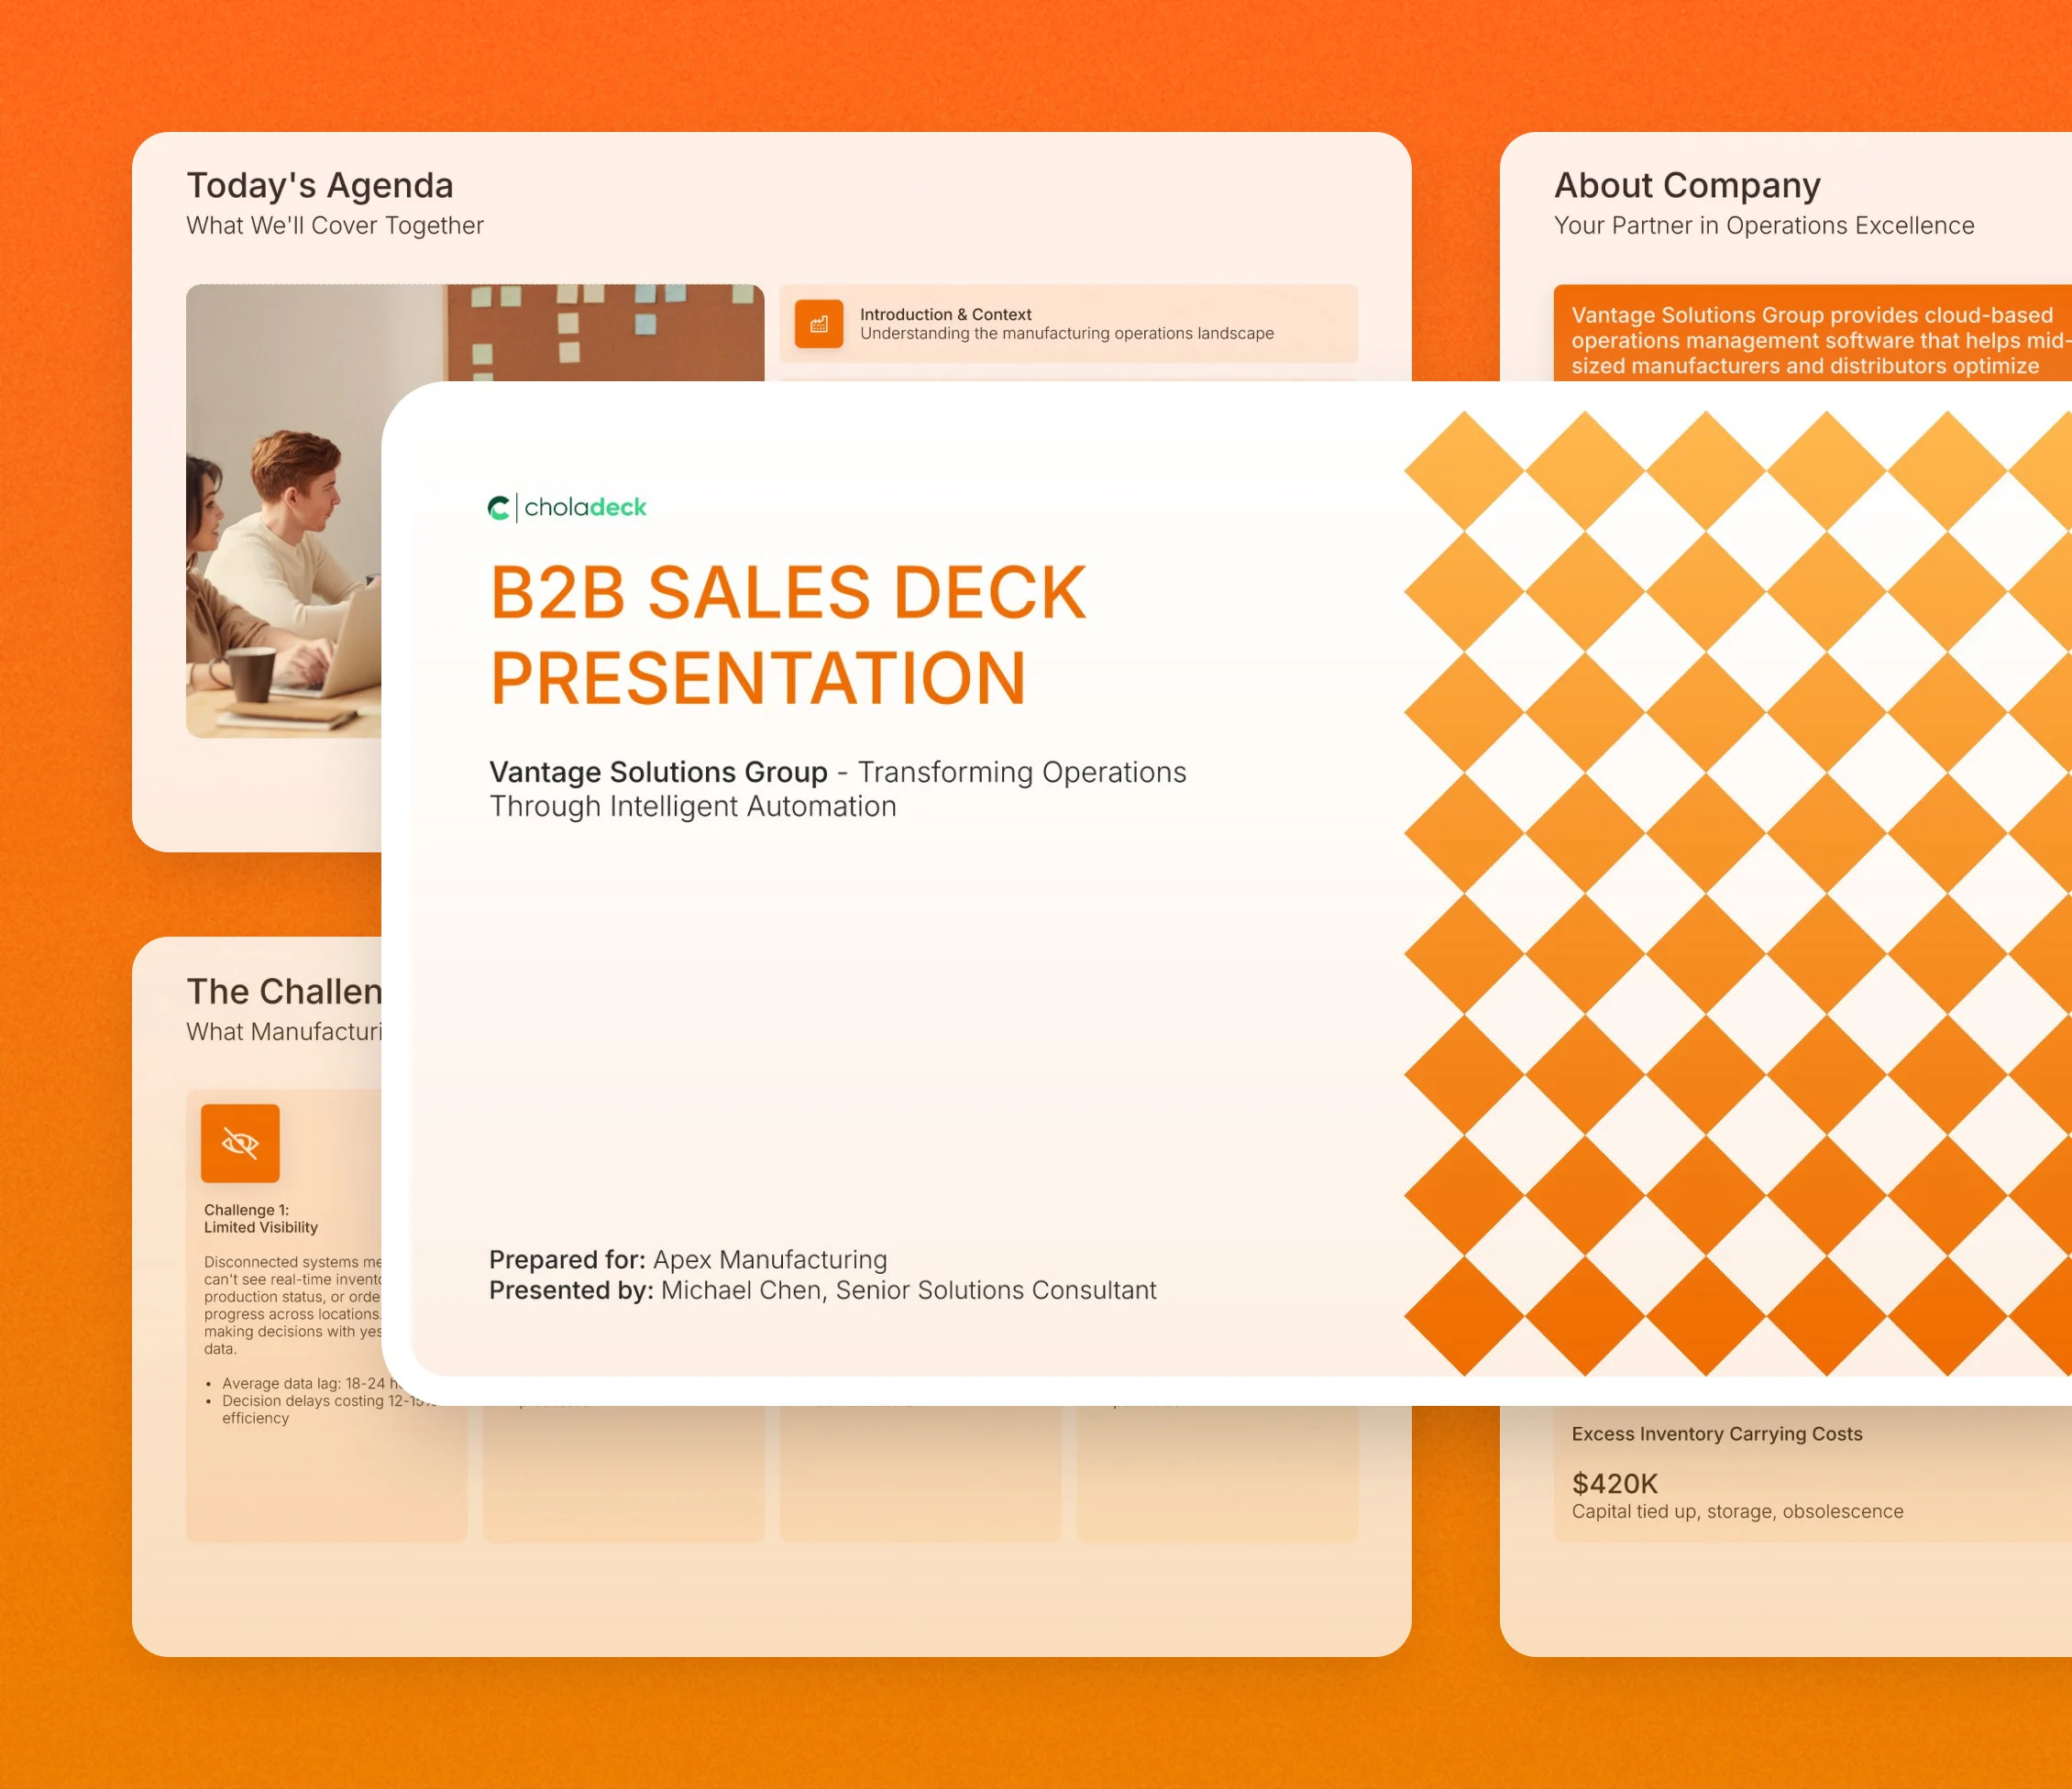Image resolution: width=2072 pixels, height=1789 pixels.
Task: Click the orange diamond pattern graphic
Action: point(1738,894)
